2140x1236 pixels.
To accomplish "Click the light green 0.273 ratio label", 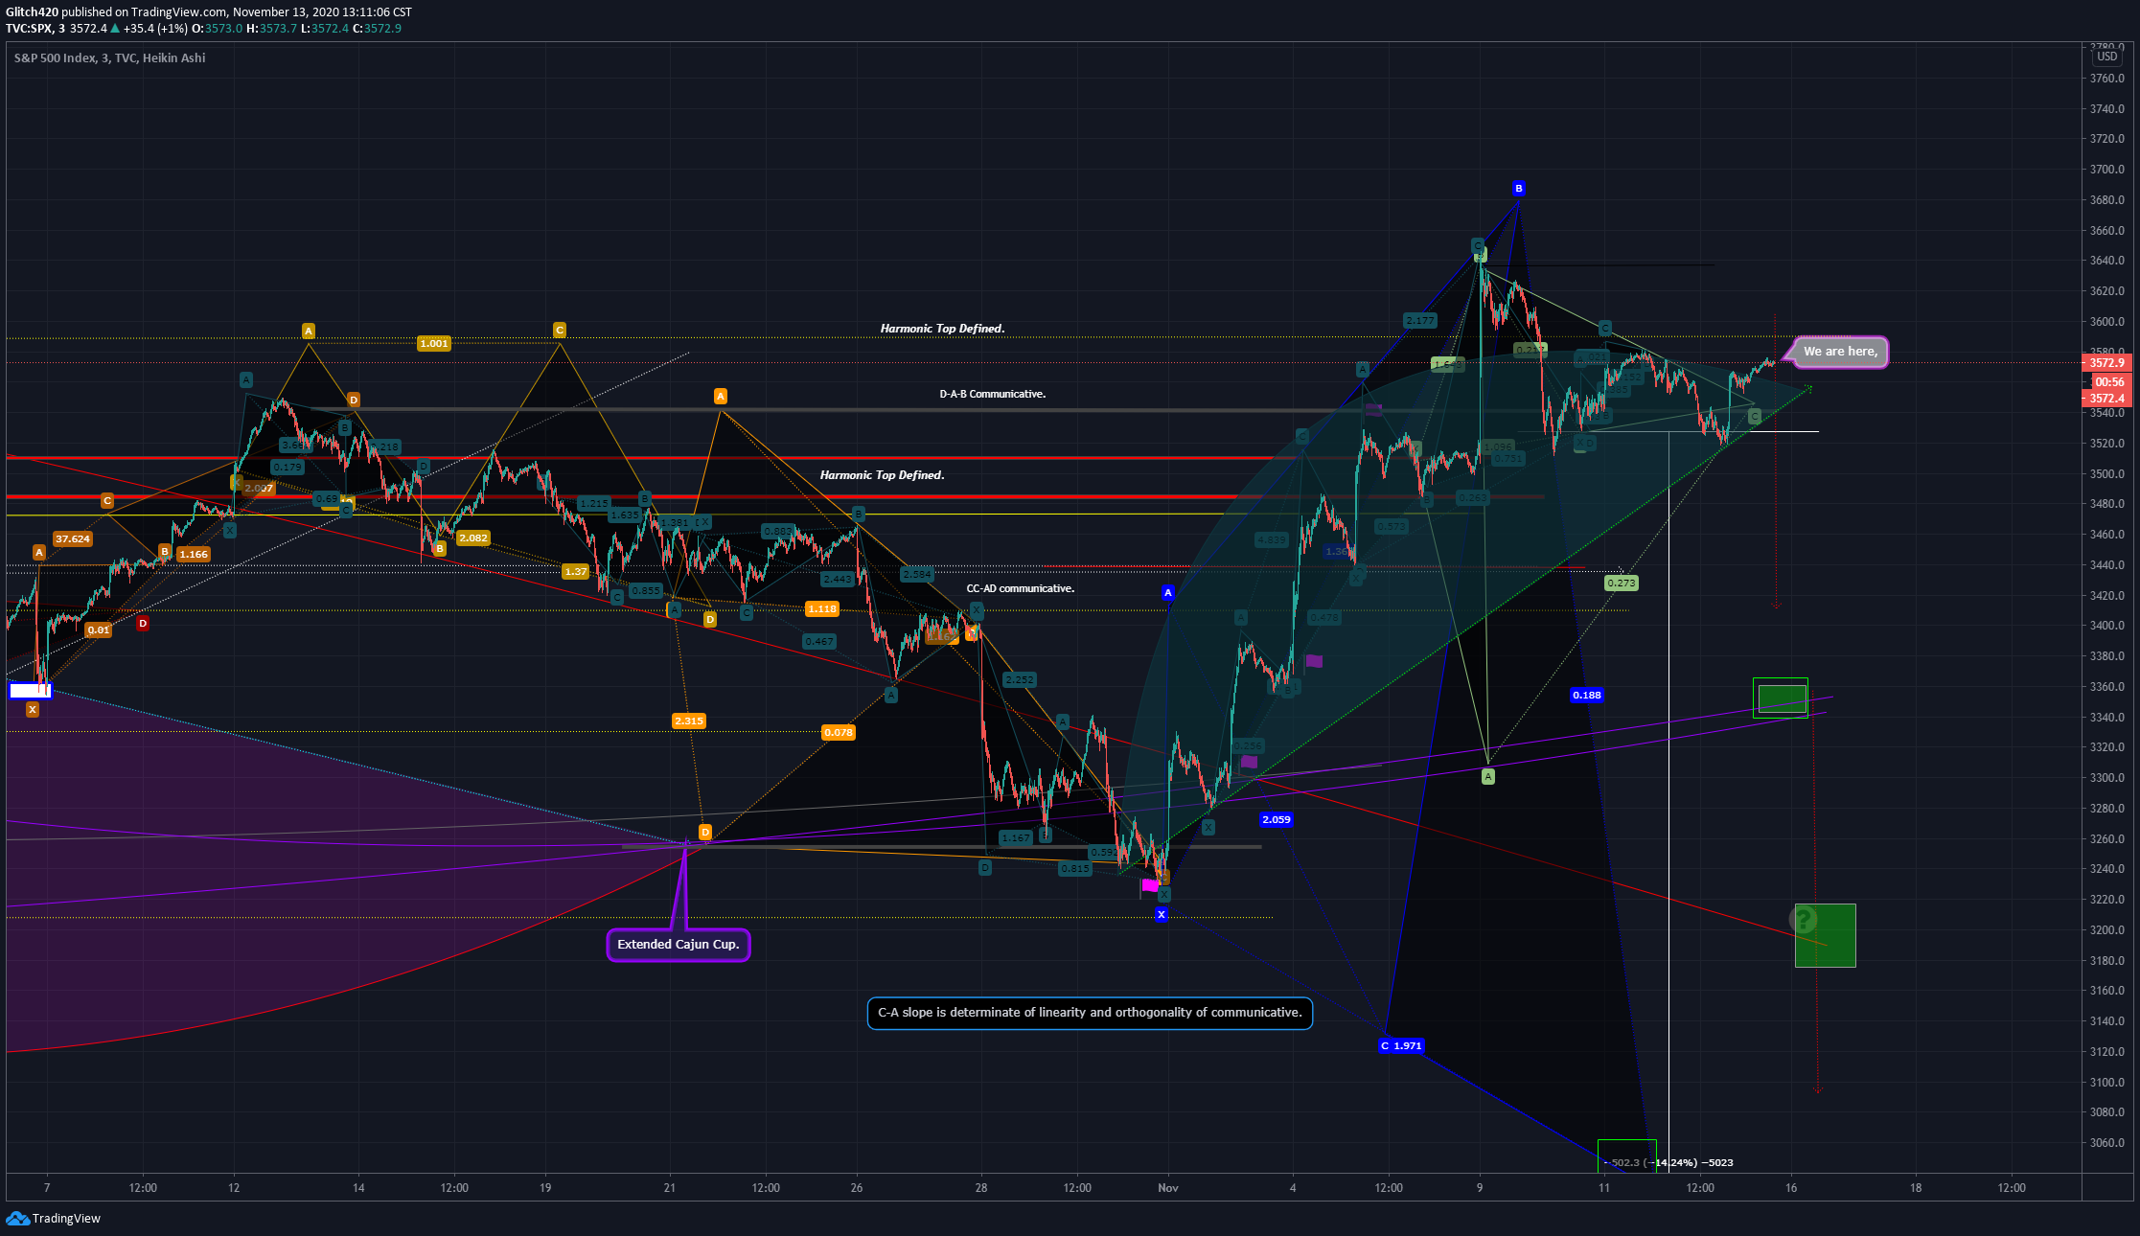I will coord(1622,584).
